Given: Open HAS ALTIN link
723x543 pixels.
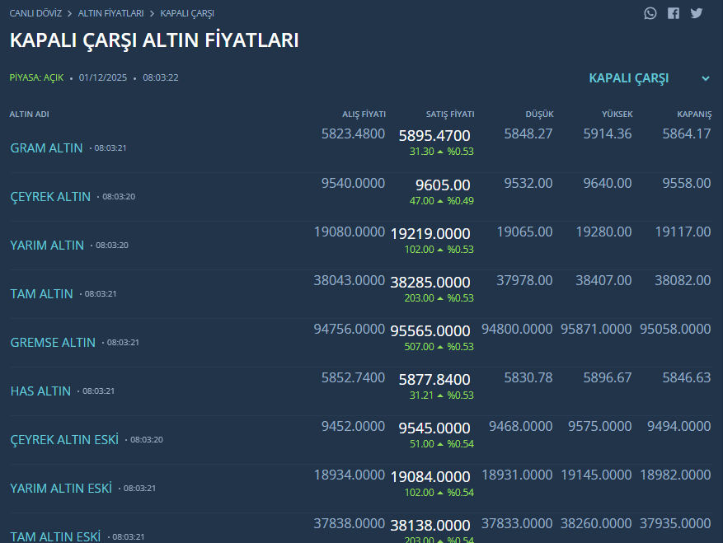Looking at the screenshot, I should [x=40, y=391].
